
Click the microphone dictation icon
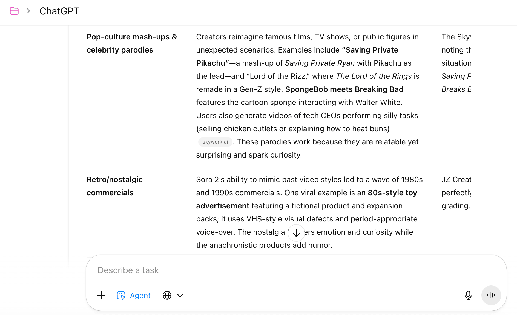tap(468, 295)
